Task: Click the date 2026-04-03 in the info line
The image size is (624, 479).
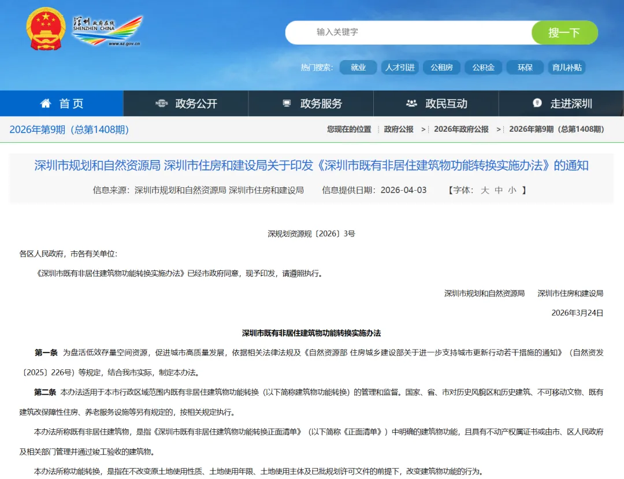Action: pos(403,190)
